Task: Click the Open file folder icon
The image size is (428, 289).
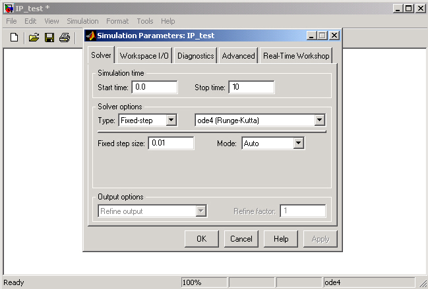Action: [34, 38]
